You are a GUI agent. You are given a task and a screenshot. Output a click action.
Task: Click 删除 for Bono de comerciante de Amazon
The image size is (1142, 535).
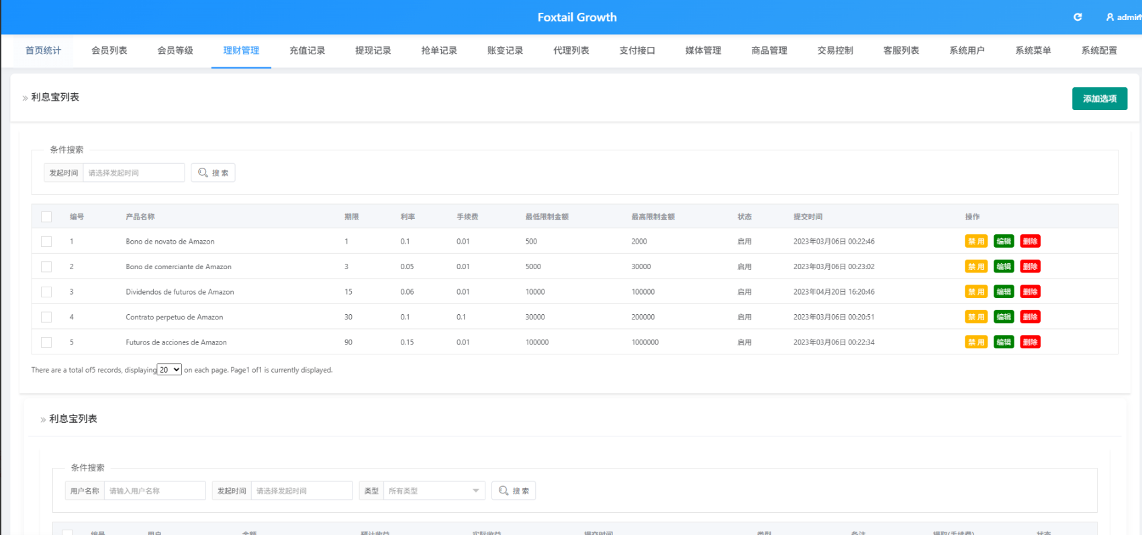tap(1031, 266)
